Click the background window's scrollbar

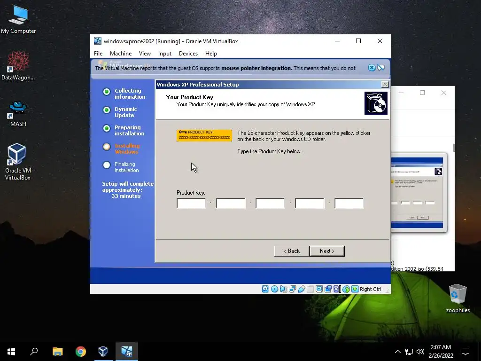click(454, 147)
